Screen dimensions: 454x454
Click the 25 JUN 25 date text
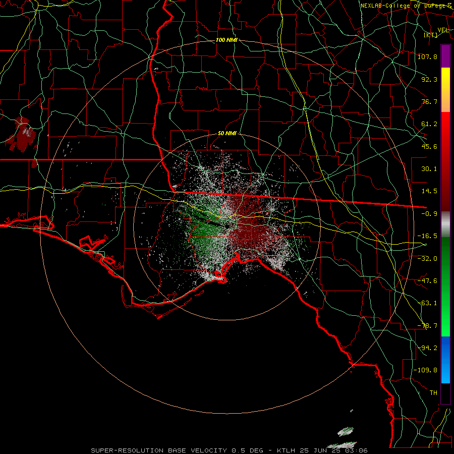(320, 450)
